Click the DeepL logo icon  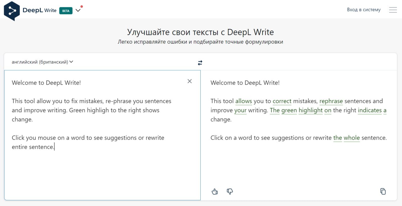pos(12,10)
